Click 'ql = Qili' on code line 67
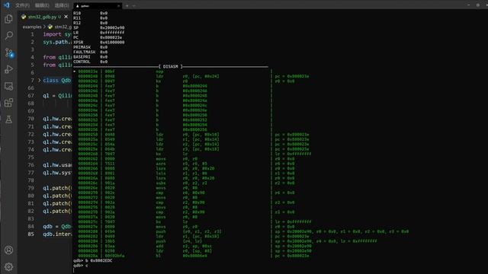488x274 pixels. tap(57, 96)
